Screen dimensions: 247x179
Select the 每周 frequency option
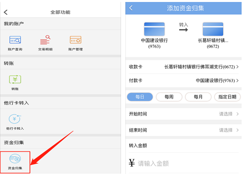point(169,97)
